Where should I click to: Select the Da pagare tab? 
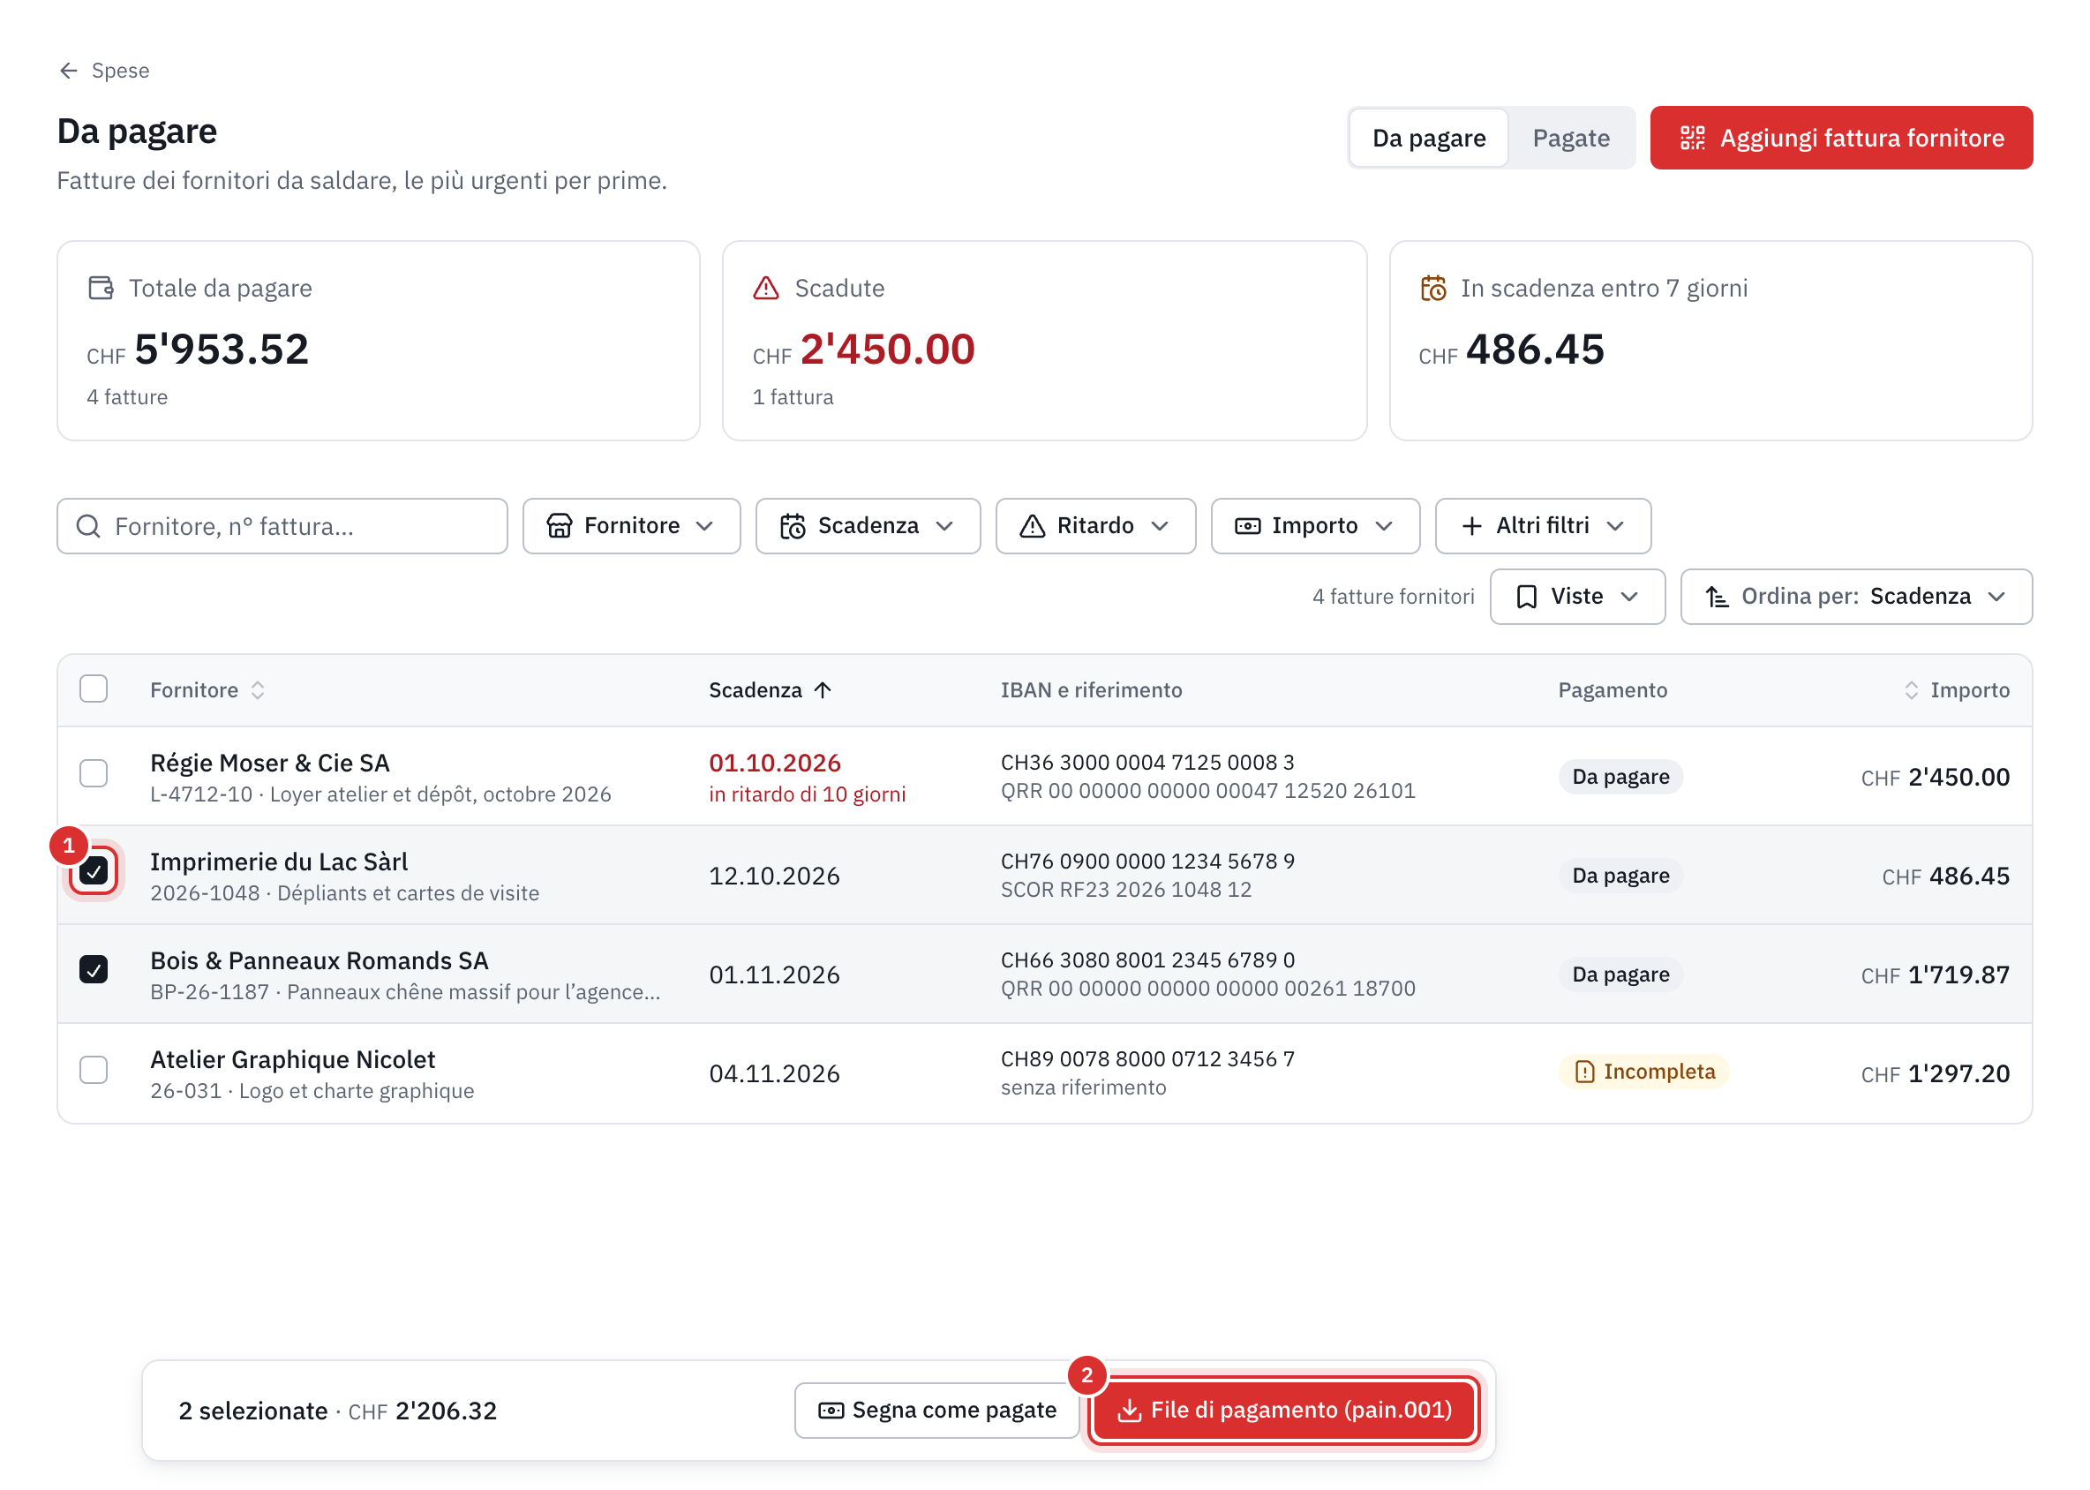[x=1429, y=138]
